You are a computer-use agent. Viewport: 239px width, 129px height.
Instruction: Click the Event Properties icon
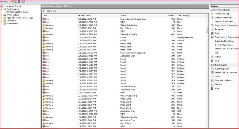click(x=212, y=69)
